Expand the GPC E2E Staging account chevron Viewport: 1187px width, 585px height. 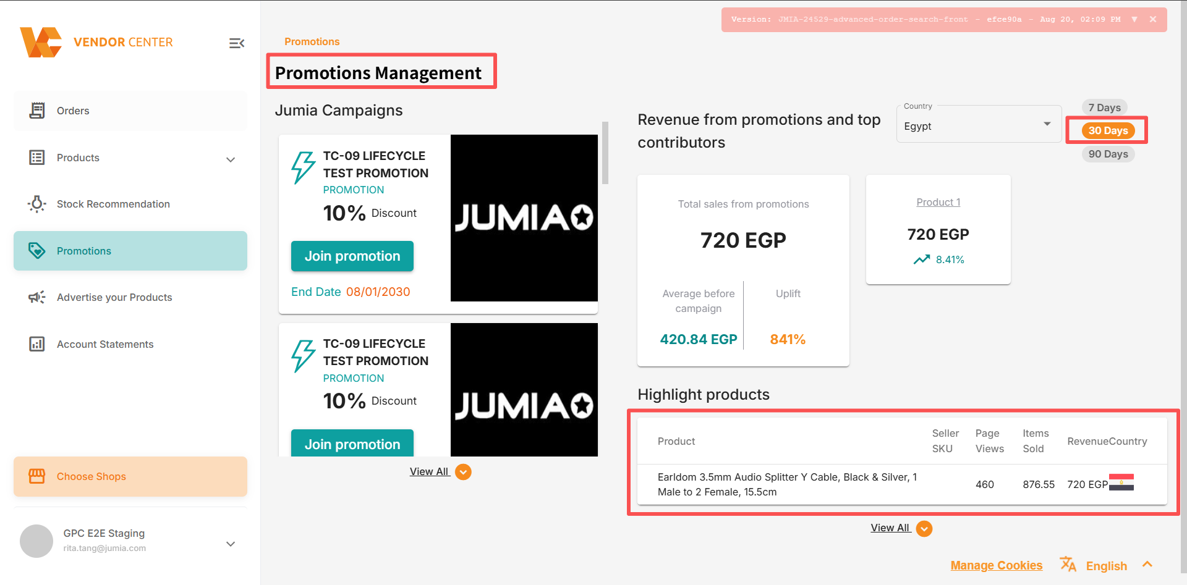[231, 544]
